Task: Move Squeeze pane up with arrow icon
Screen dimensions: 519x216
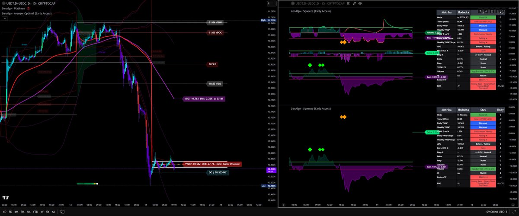Action: (481, 12)
